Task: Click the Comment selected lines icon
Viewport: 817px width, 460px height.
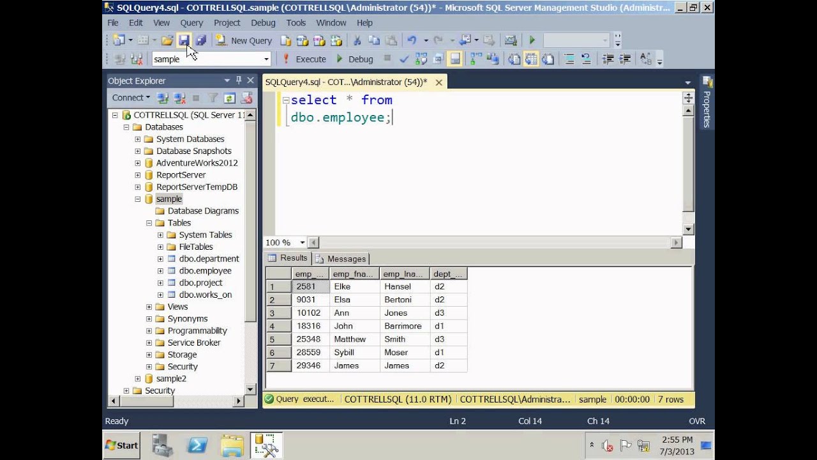Action: [x=569, y=59]
